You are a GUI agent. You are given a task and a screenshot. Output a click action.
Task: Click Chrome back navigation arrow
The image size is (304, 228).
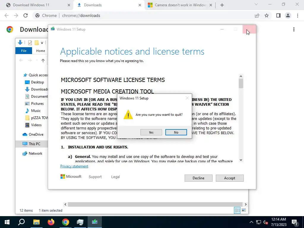pyautogui.click(x=7, y=15)
